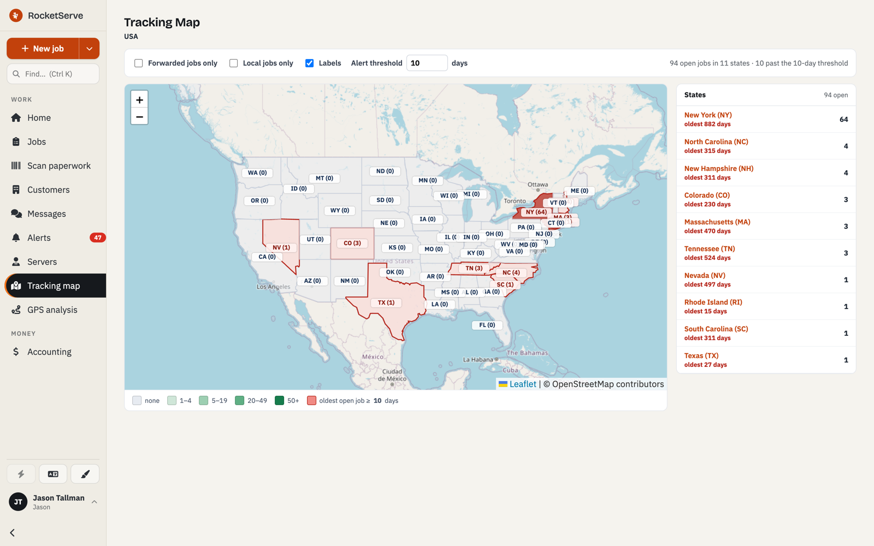
Task: Click the Alerts bell icon
Action: pos(16,238)
